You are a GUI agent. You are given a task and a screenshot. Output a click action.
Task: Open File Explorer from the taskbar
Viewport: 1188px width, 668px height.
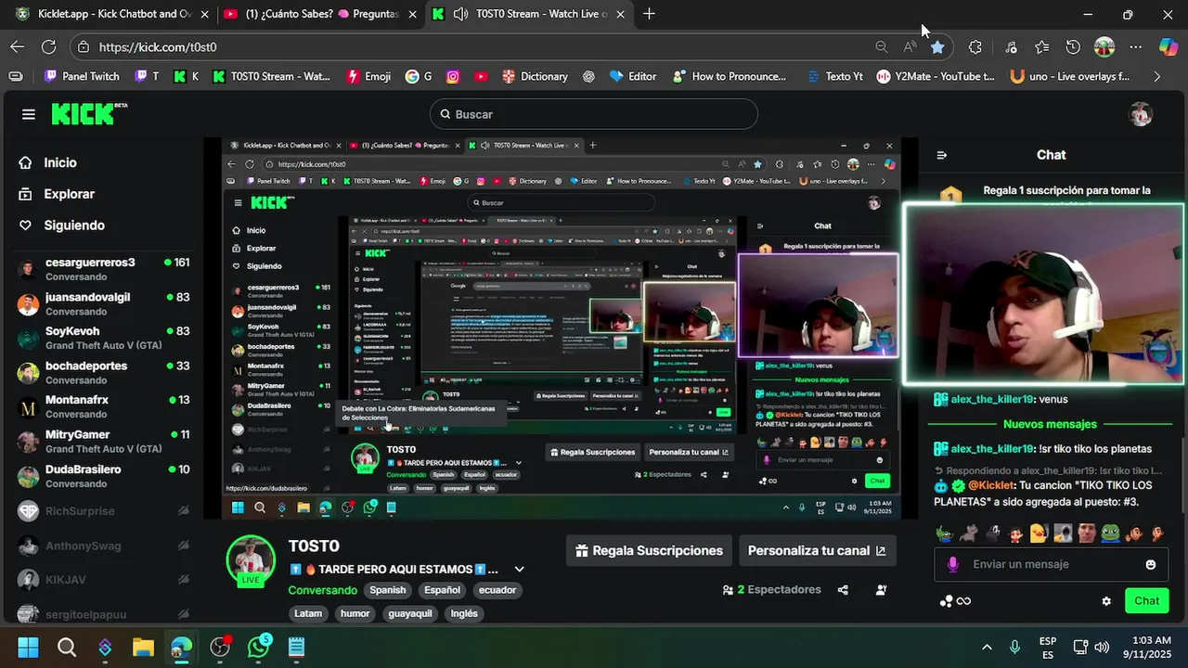[142, 647]
